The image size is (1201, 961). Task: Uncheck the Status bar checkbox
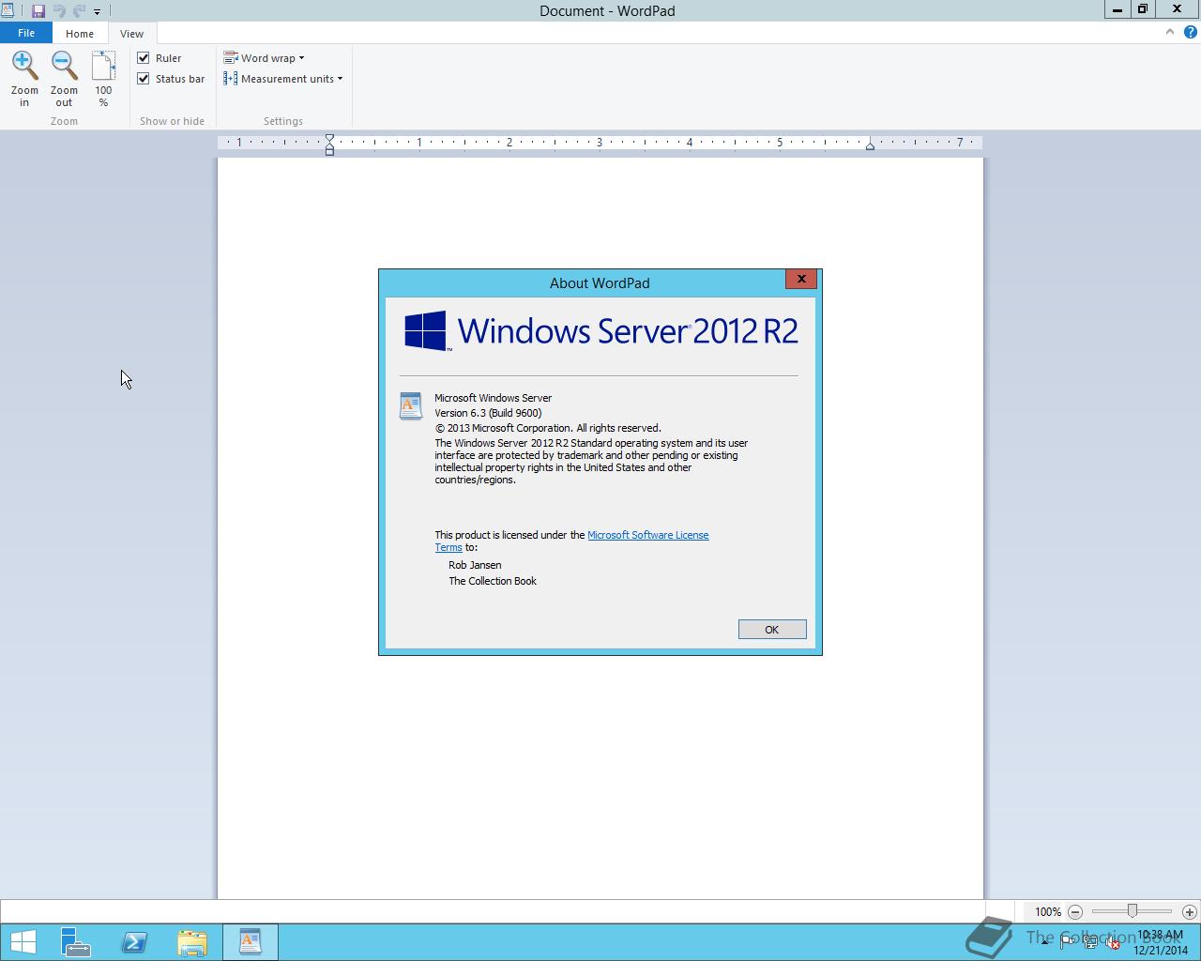pos(144,79)
